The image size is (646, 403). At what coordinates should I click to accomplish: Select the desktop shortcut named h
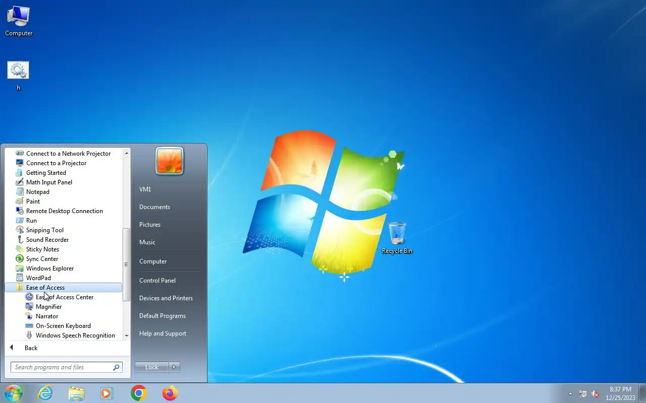(x=18, y=76)
